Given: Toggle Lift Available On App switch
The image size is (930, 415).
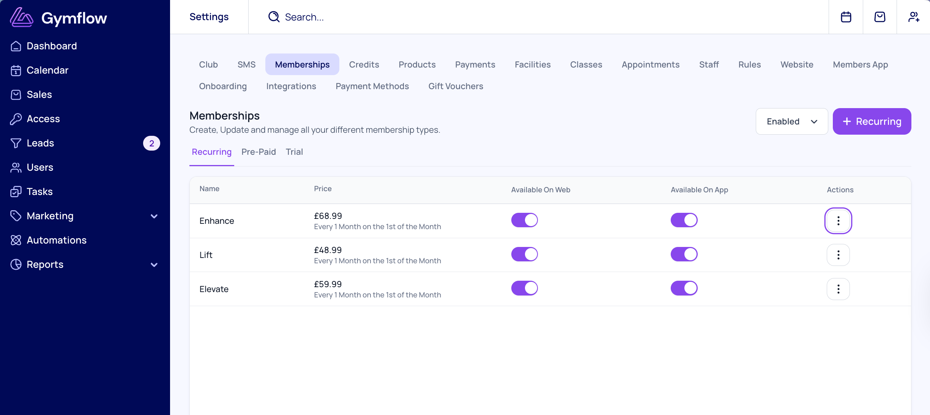Looking at the screenshot, I should 684,254.
